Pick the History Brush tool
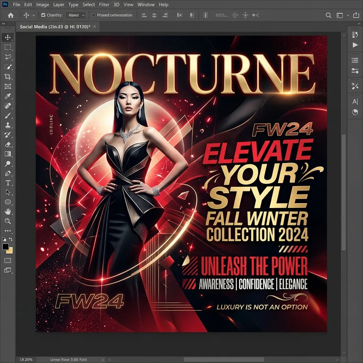Viewport: 363px width, 363px height. click(8, 135)
